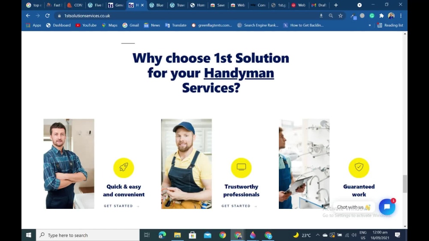Reload the current page
The image size is (429, 241).
point(47,16)
